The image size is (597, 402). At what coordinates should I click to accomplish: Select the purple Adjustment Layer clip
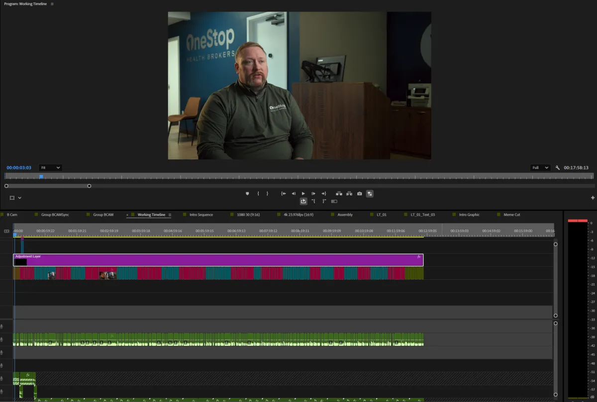click(218, 260)
